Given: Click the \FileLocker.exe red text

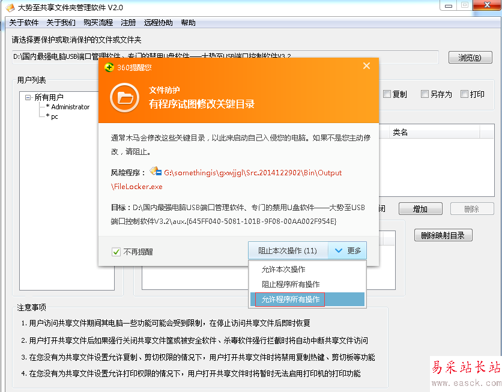Looking at the screenshot, I should click(137, 187).
